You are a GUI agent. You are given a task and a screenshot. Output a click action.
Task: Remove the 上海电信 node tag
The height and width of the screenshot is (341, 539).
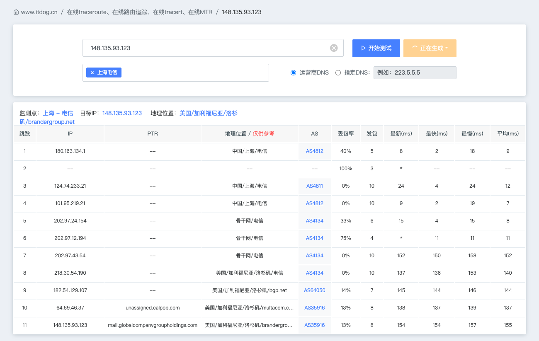pyautogui.click(x=92, y=73)
